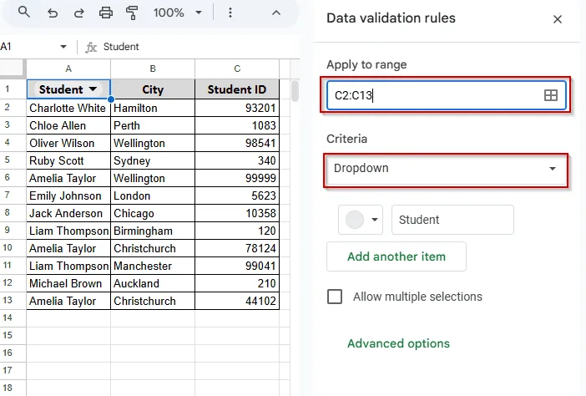
Task: Select cell Perth
Action: click(153, 125)
